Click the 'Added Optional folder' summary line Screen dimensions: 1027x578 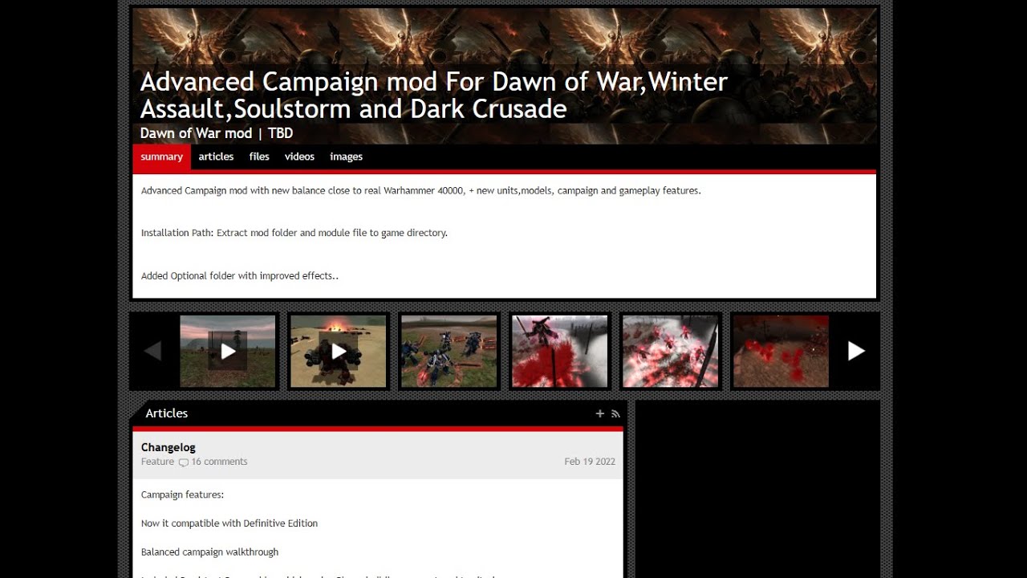point(240,275)
